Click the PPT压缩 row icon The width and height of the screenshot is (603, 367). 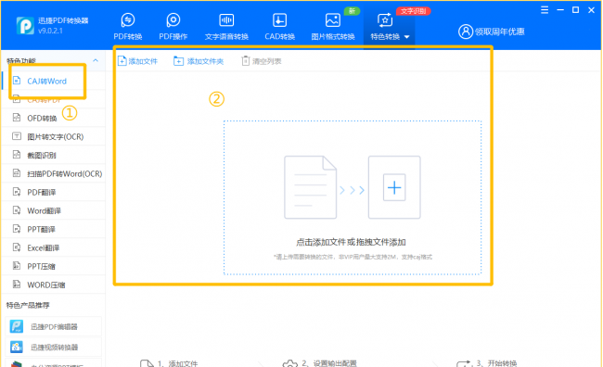[x=17, y=266]
